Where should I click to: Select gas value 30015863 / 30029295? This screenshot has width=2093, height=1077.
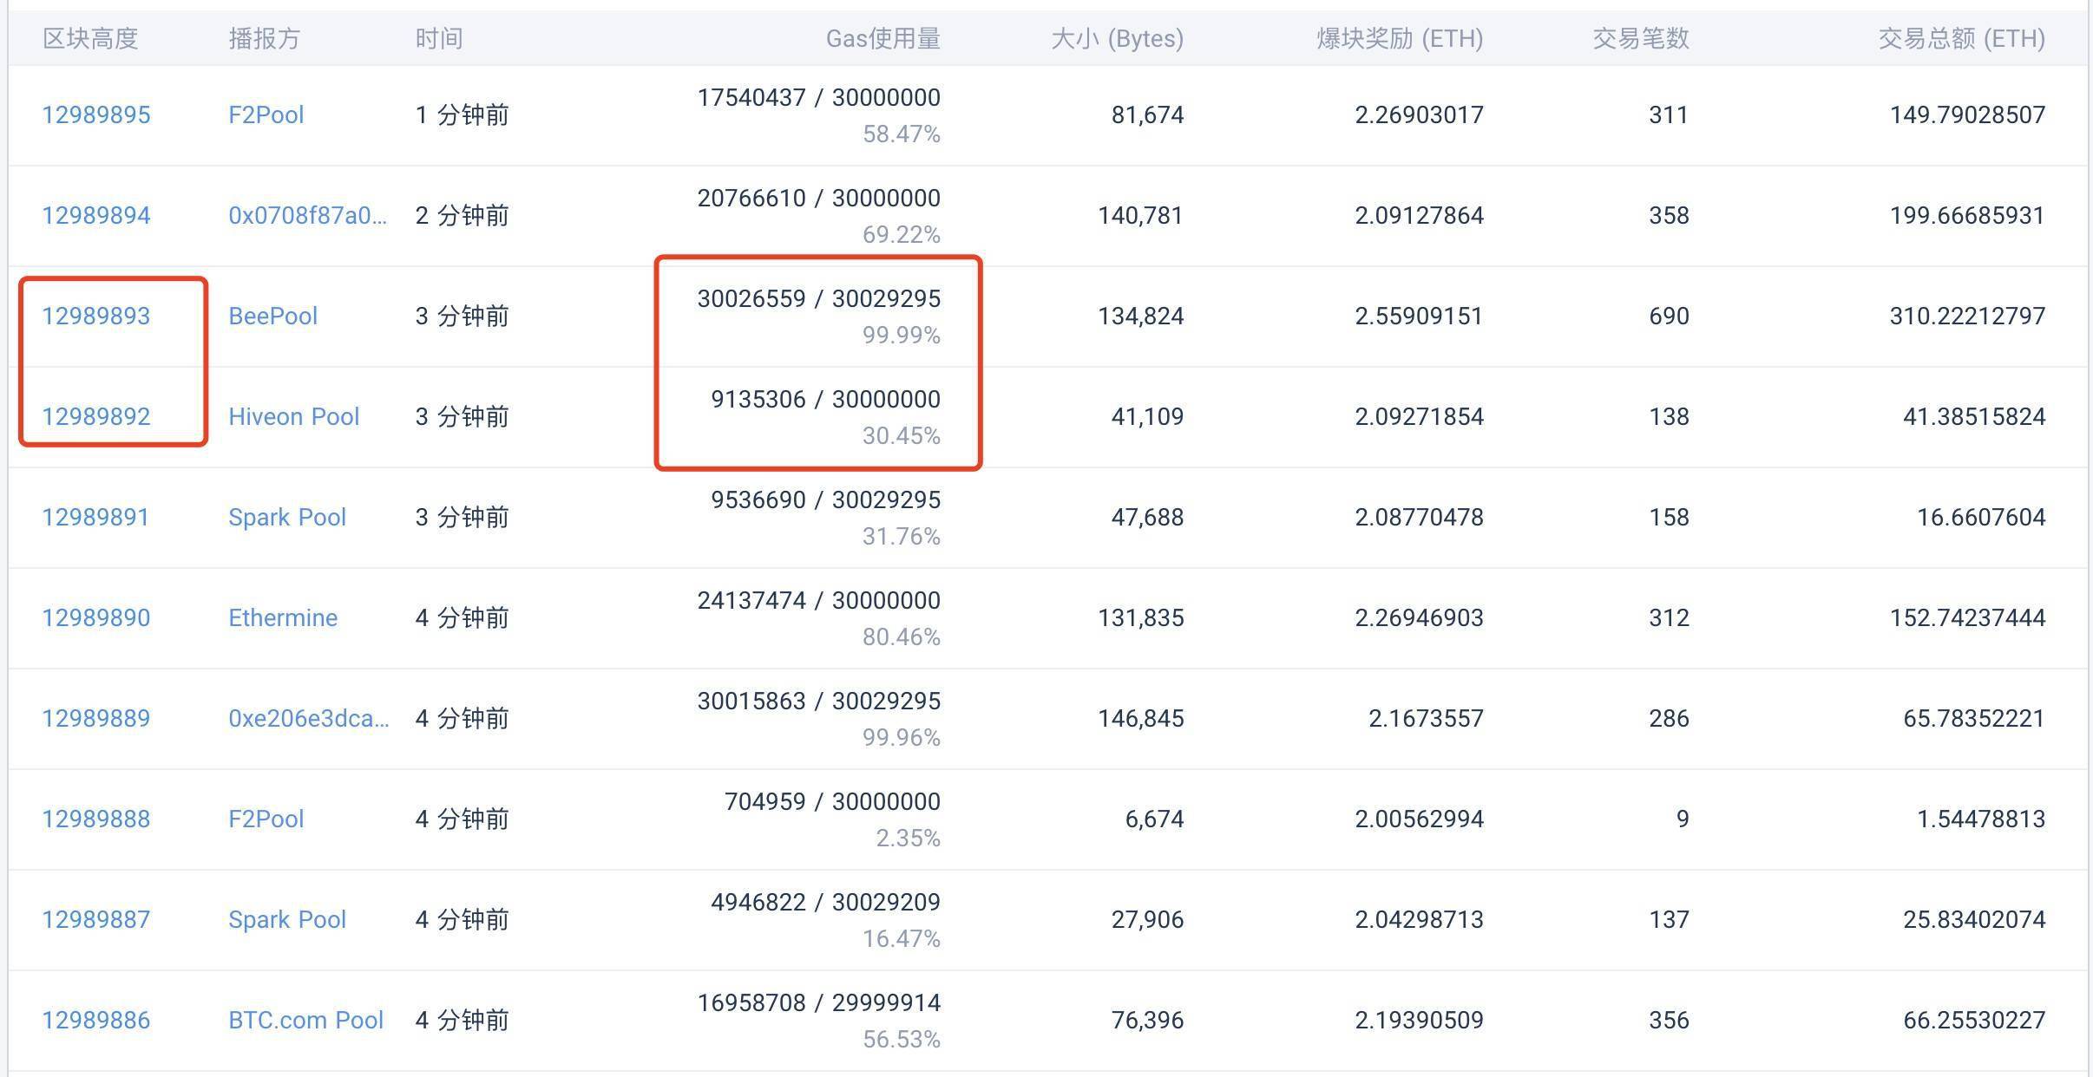pyautogui.click(x=819, y=701)
